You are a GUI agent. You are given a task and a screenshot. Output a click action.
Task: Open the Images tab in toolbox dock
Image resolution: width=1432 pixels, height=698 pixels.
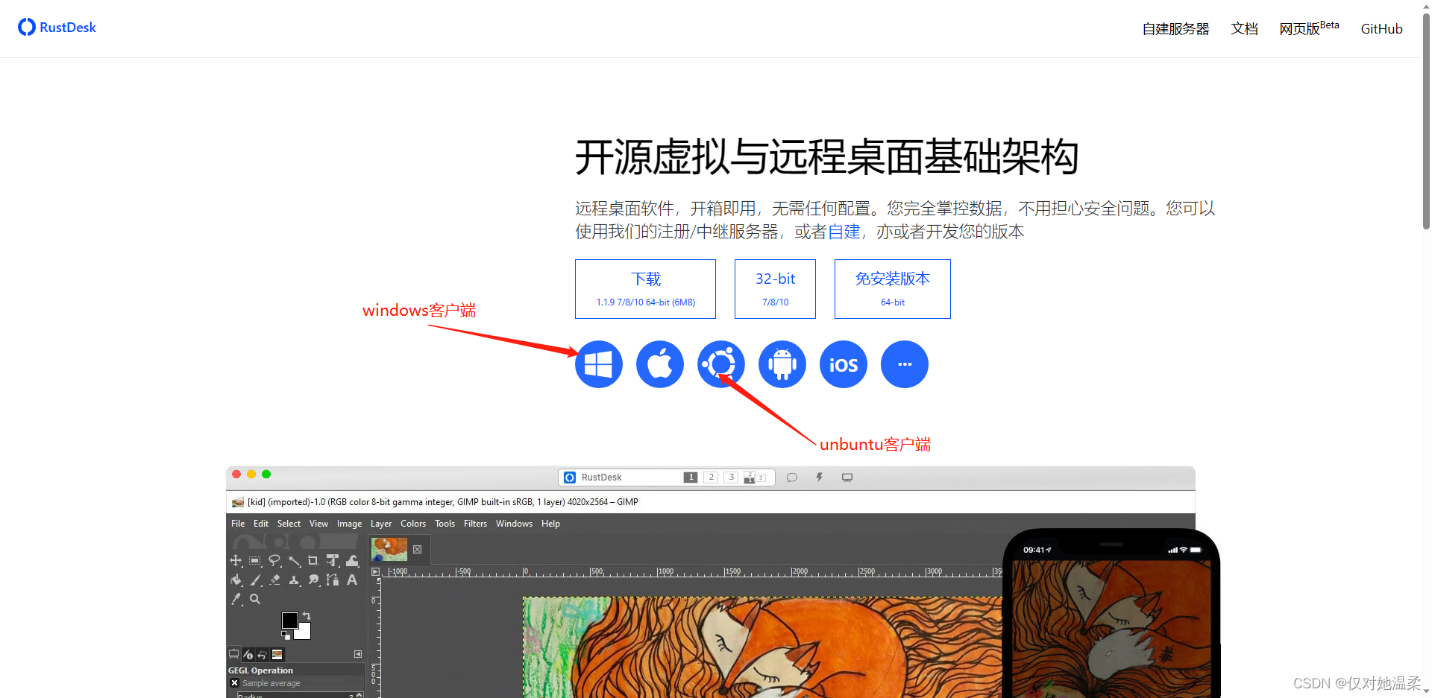[x=277, y=655]
